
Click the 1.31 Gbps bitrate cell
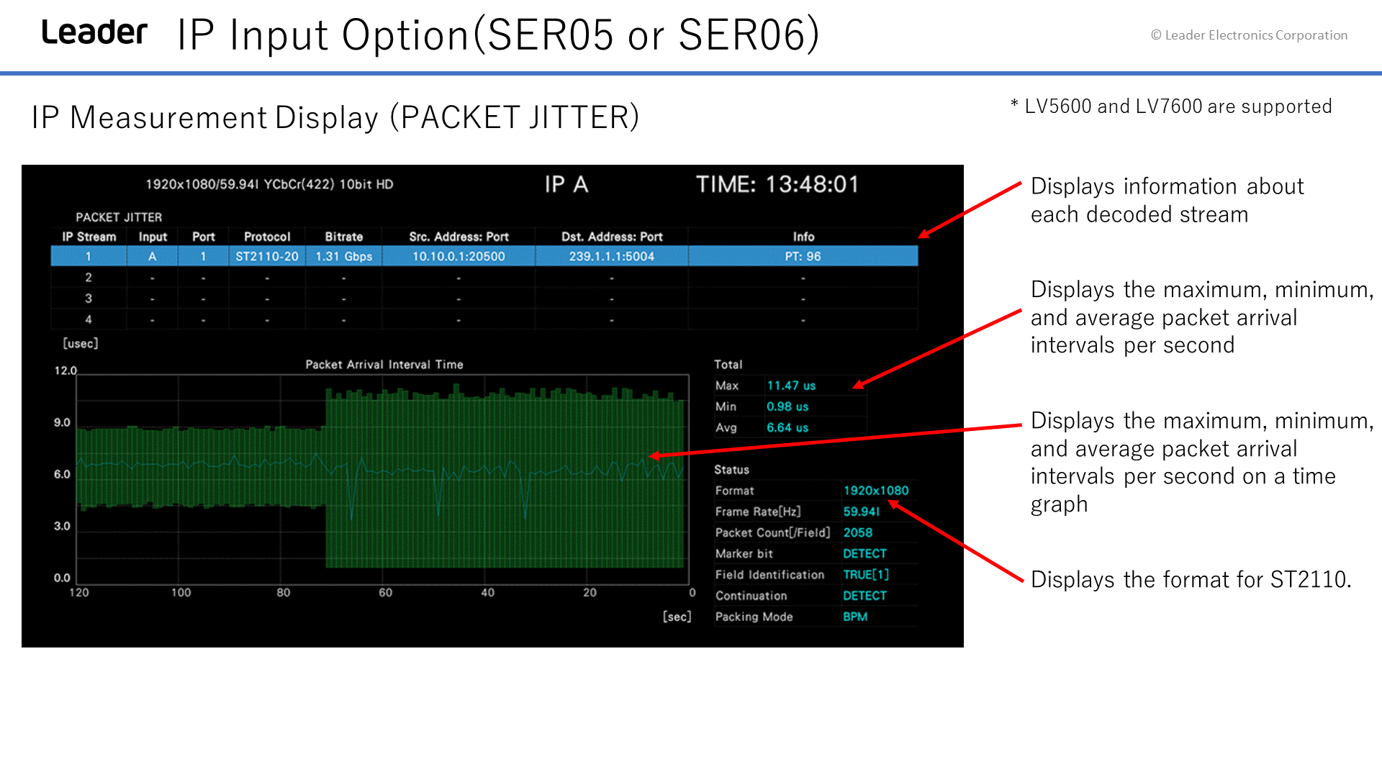tap(344, 256)
